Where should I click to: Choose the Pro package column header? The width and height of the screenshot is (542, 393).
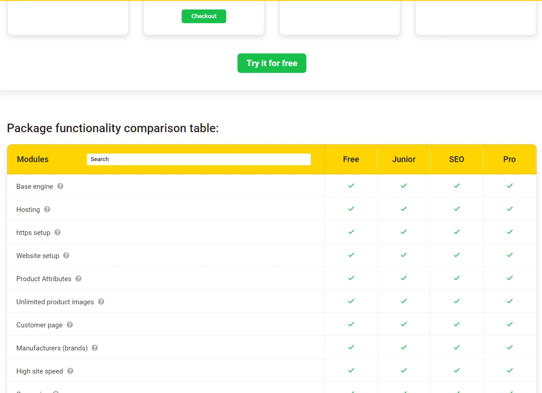pos(509,159)
